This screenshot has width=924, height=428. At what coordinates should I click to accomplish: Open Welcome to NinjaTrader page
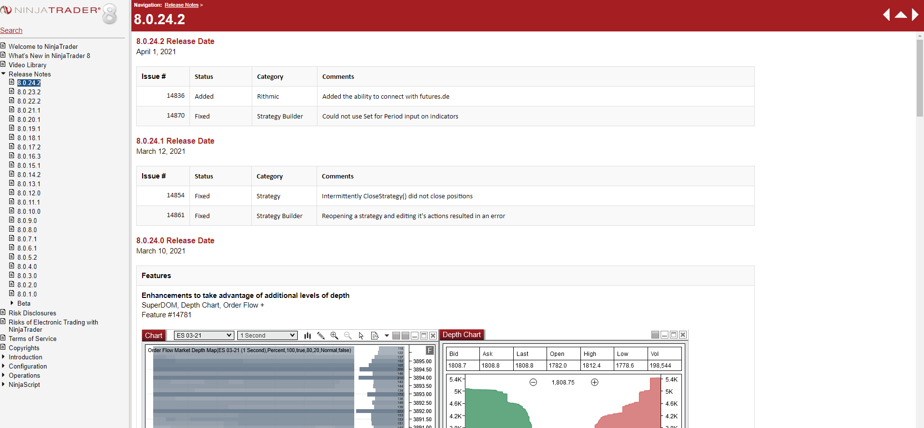point(43,46)
